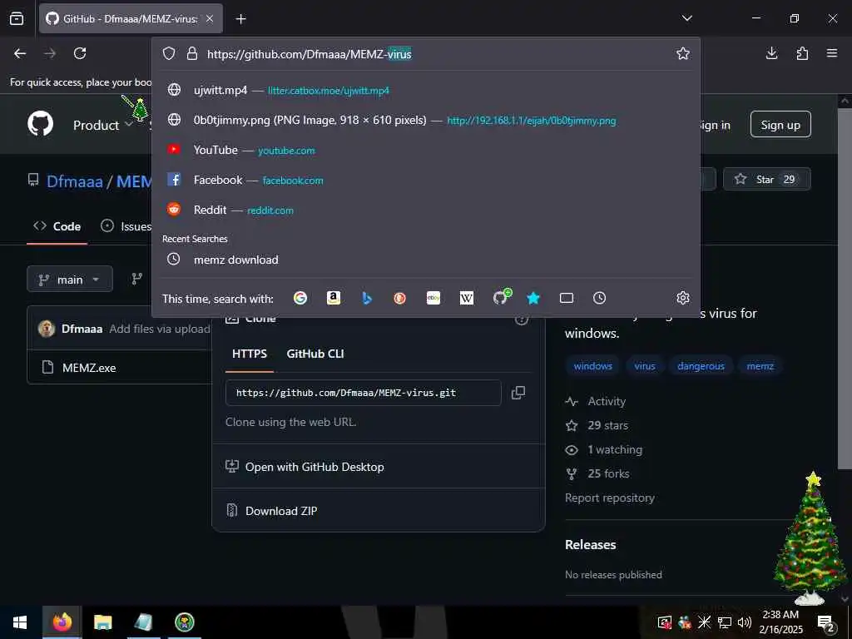Open the main branch dropdown
Image resolution: width=852 pixels, height=639 pixels.
tap(70, 280)
